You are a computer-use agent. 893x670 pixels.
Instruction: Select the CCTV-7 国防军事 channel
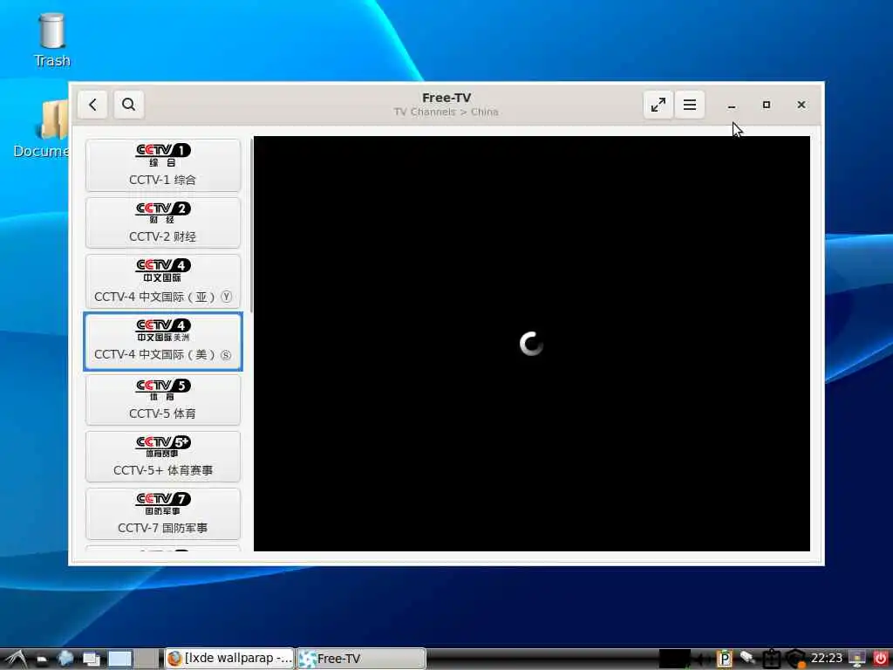tap(163, 514)
